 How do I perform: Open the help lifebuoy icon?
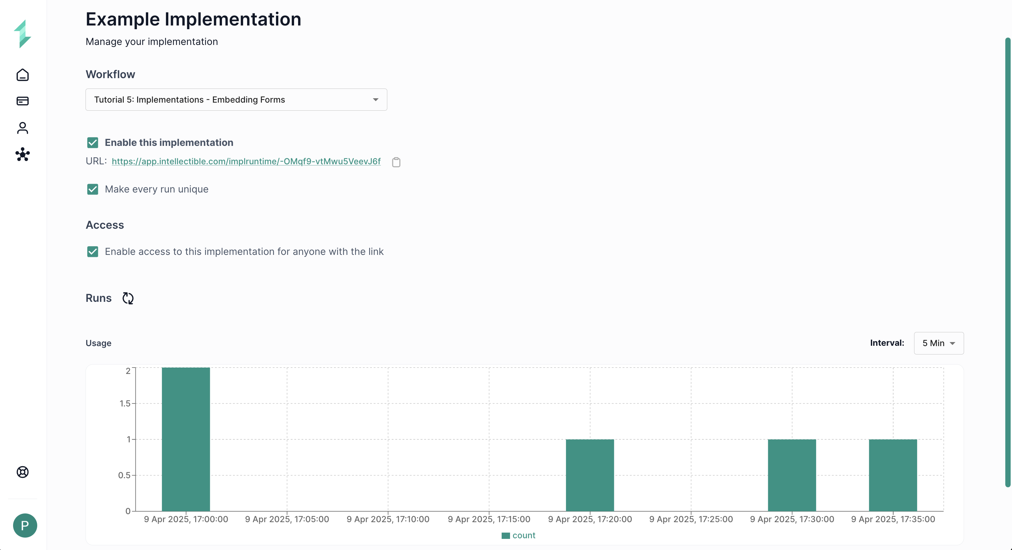coord(22,472)
